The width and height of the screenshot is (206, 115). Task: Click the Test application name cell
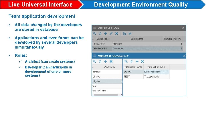[x=156, y=77]
